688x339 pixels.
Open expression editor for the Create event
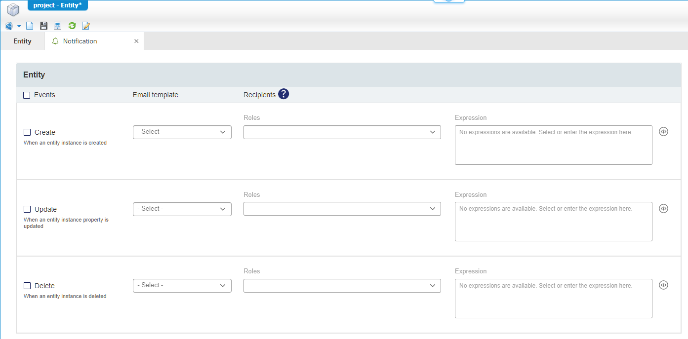tap(663, 132)
